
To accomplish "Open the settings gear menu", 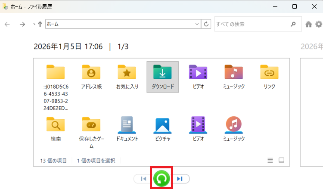I will 318,25.
